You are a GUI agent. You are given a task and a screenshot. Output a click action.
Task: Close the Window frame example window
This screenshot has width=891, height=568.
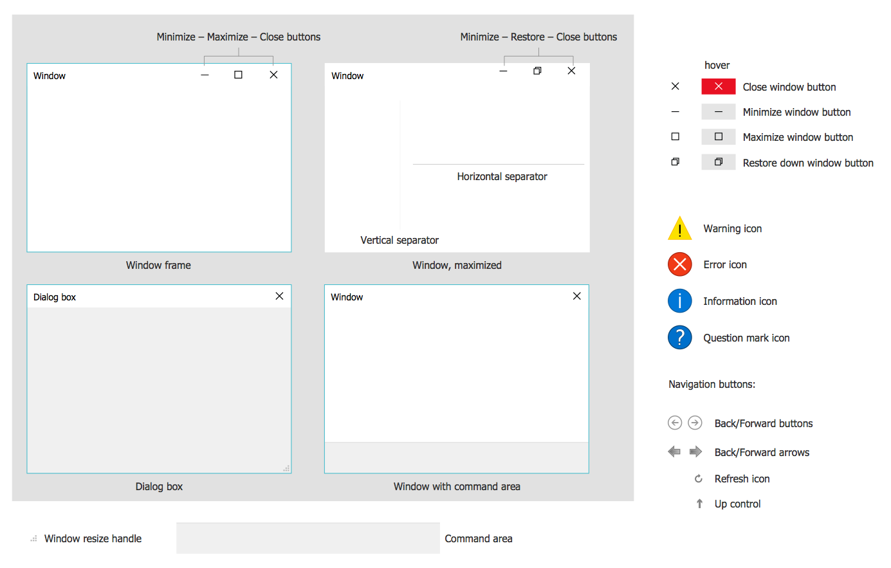point(273,75)
